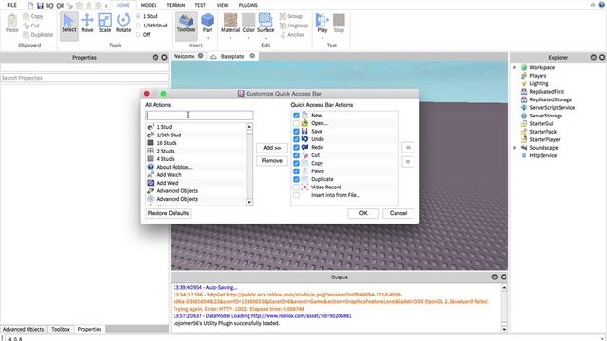Select the Move tool in the ribbon

tap(87, 23)
